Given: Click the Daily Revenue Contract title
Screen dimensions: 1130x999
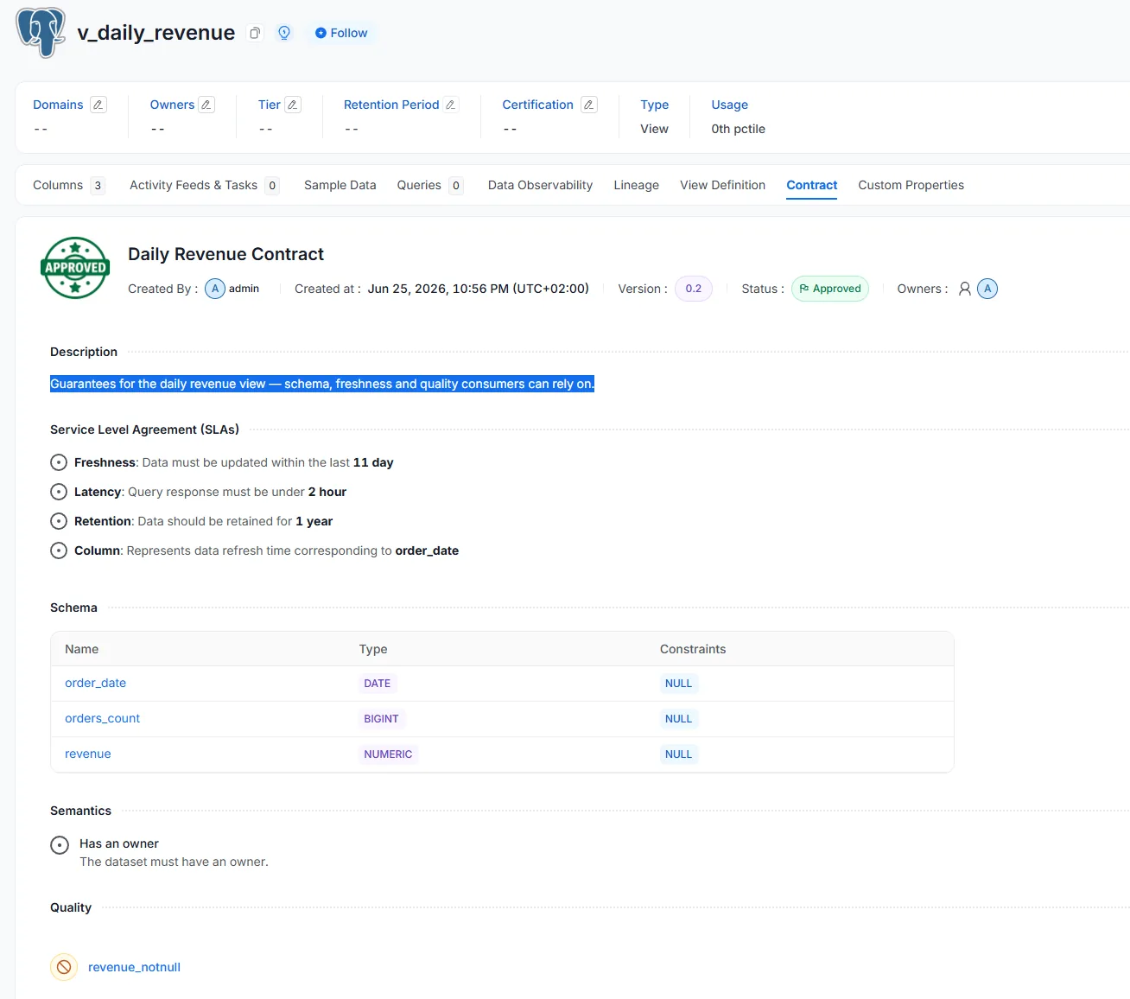Looking at the screenshot, I should point(225,254).
